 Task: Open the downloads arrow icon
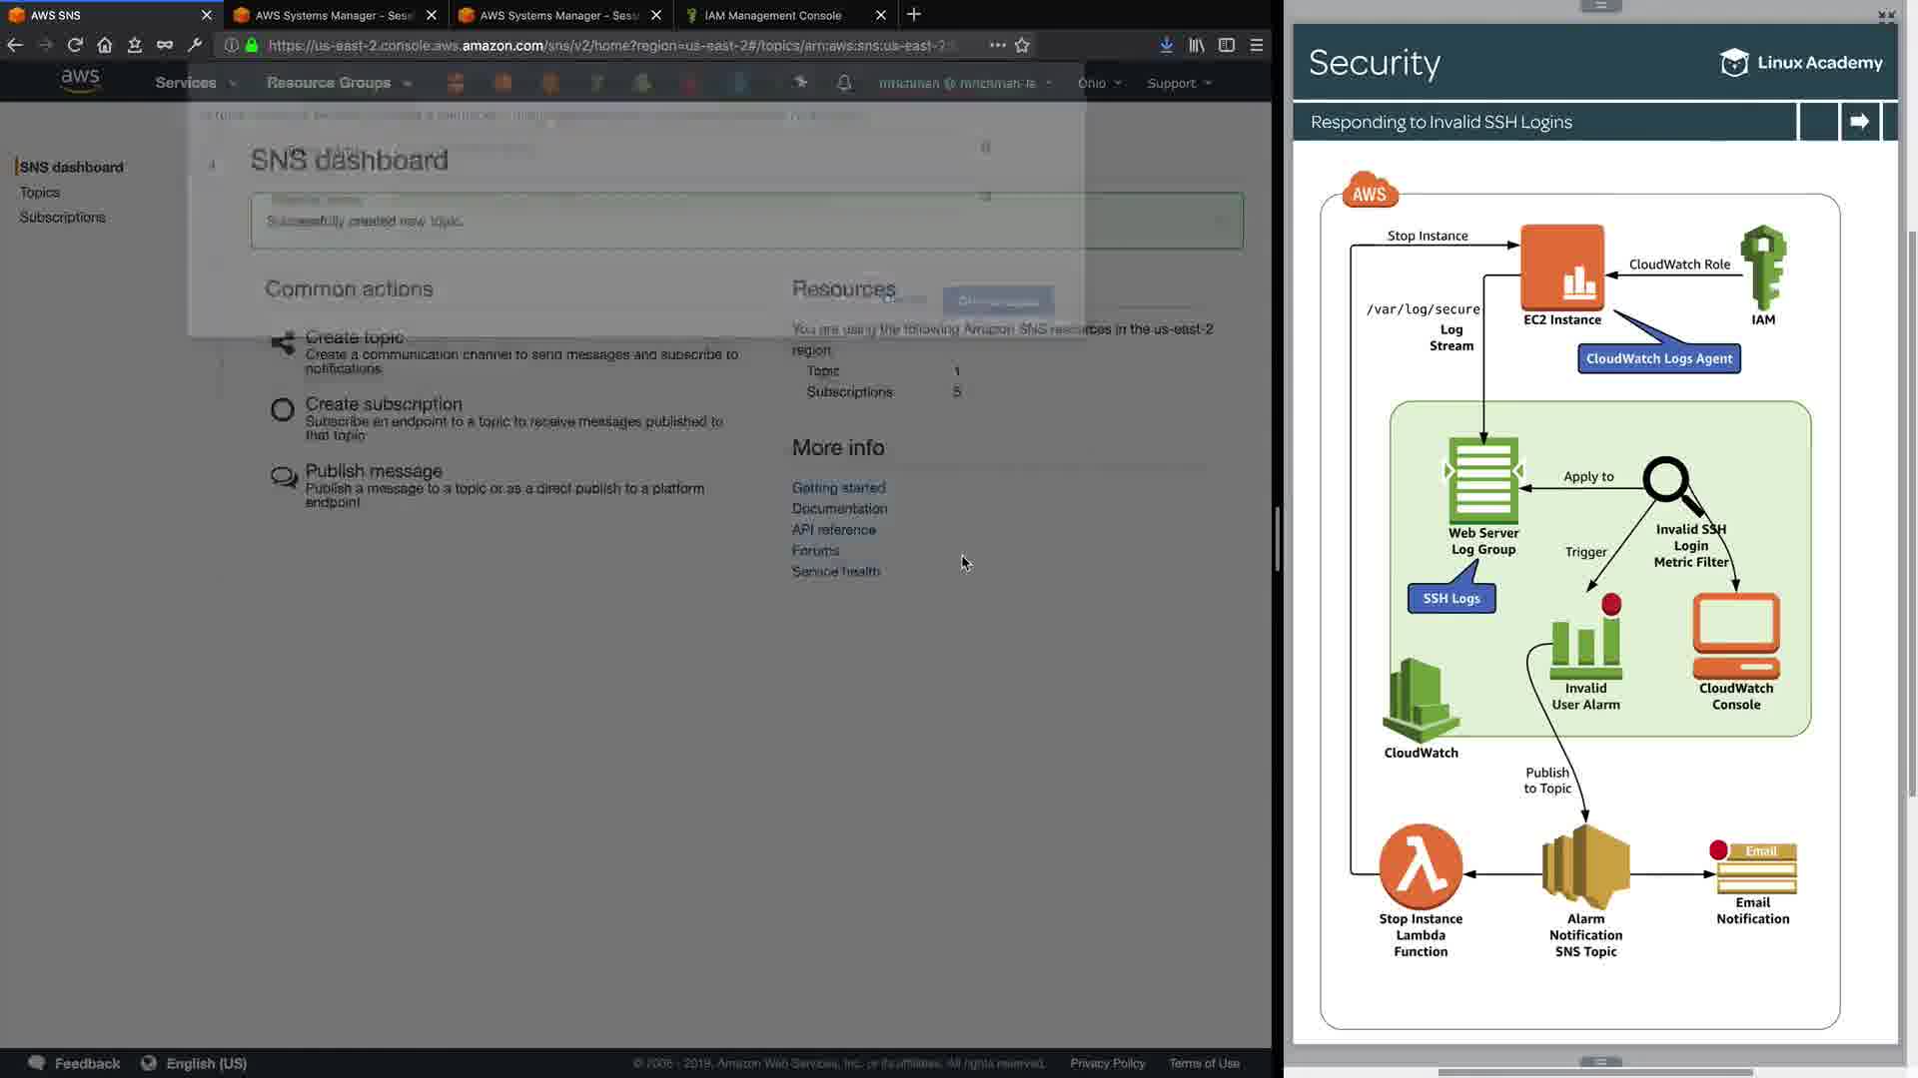1166,45
